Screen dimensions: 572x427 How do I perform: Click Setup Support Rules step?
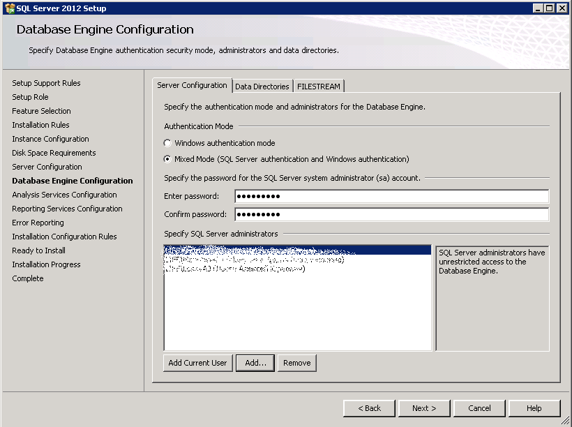point(46,83)
